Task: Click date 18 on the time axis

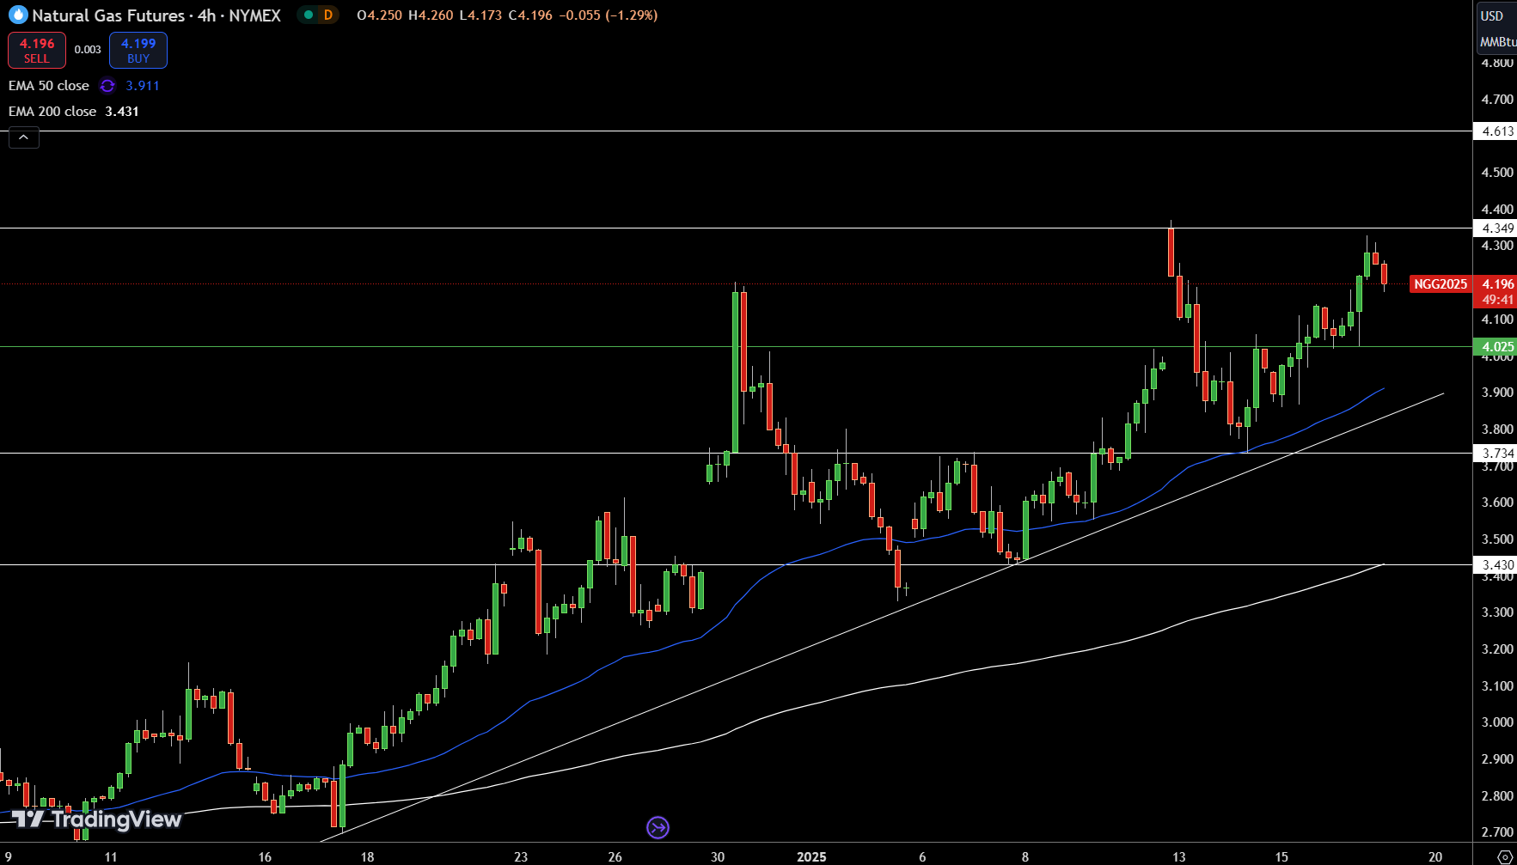Action: click(367, 856)
